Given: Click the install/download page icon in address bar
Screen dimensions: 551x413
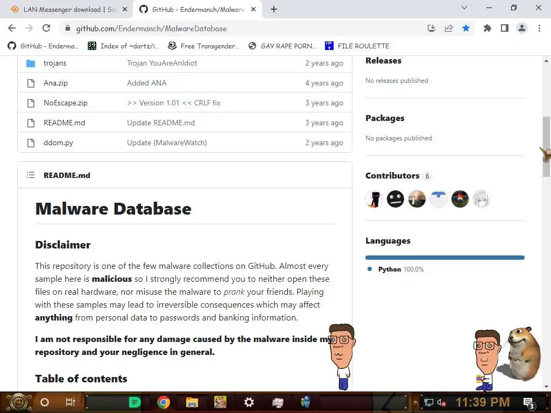Looking at the screenshot, I should pyautogui.click(x=432, y=28).
